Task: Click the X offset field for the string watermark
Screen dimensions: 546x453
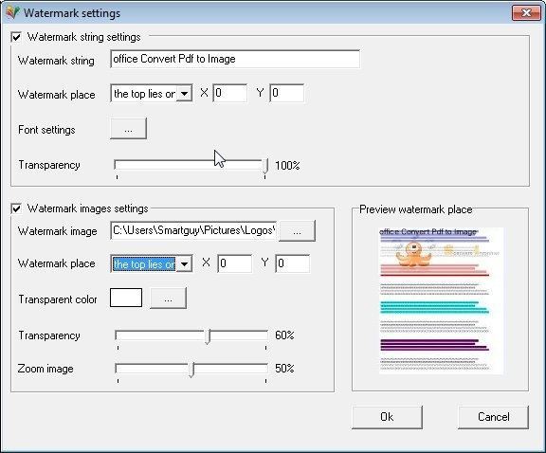Action: tap(229, 93)
